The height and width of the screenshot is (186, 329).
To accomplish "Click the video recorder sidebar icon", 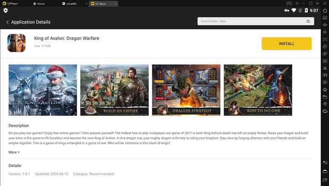I will pos(325,75).
